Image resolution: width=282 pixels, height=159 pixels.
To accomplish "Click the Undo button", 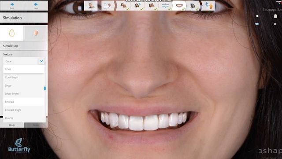I will coord(12,125).
